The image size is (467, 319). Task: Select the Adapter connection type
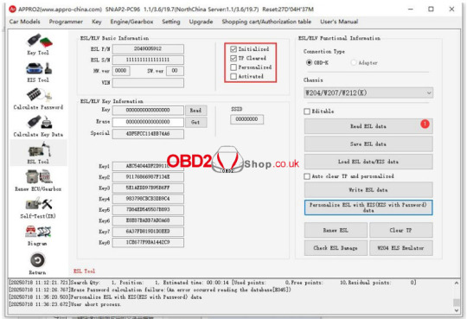(354, 62)
